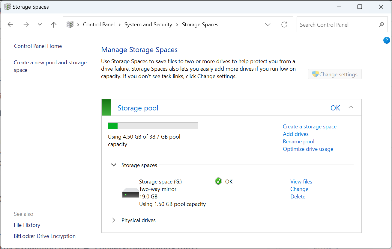Open the blue help question mark

point(387,40)
